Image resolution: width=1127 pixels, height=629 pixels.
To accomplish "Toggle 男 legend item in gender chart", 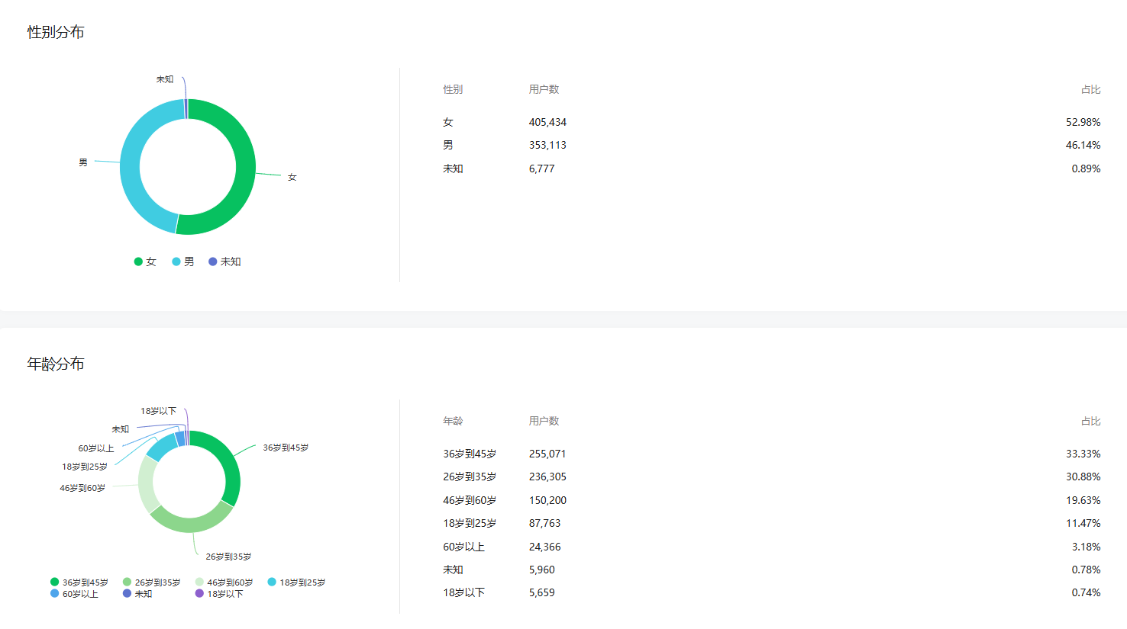I will [x=183, y=262].
